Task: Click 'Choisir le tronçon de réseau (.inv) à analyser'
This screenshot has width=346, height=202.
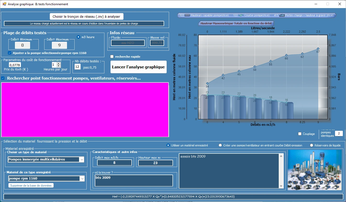Action: (x=86, y=16)
